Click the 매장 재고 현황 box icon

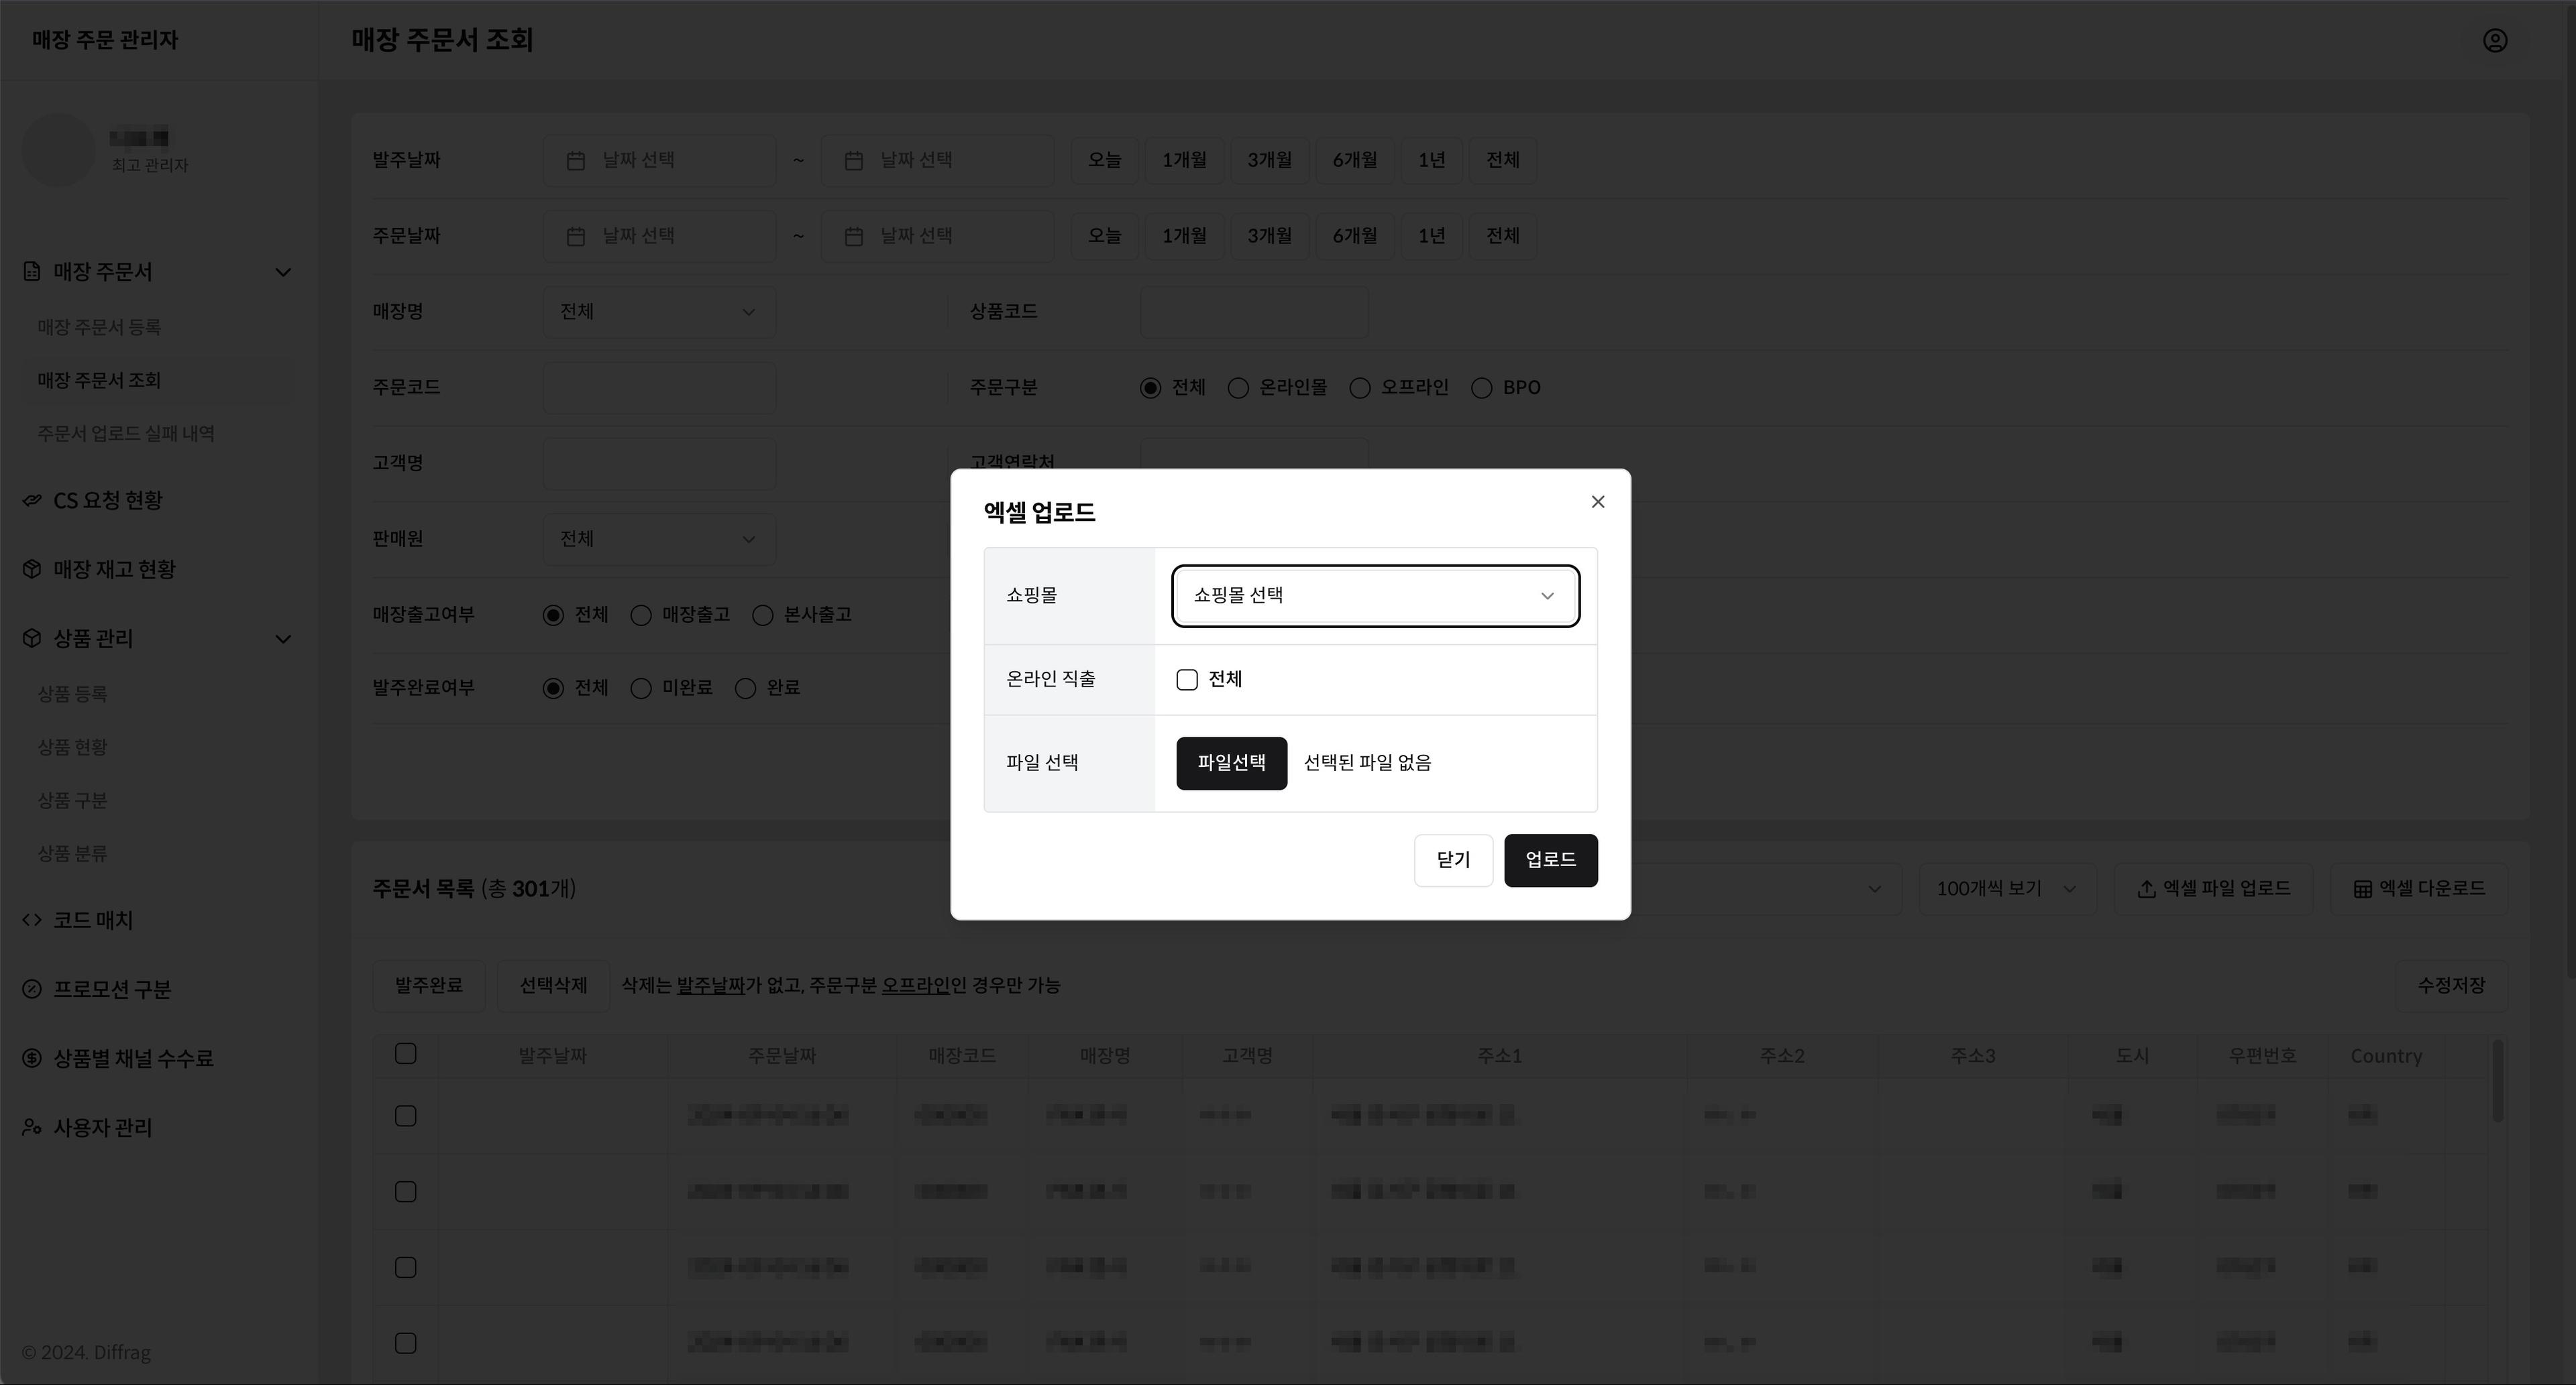click(x=32, y=570)
